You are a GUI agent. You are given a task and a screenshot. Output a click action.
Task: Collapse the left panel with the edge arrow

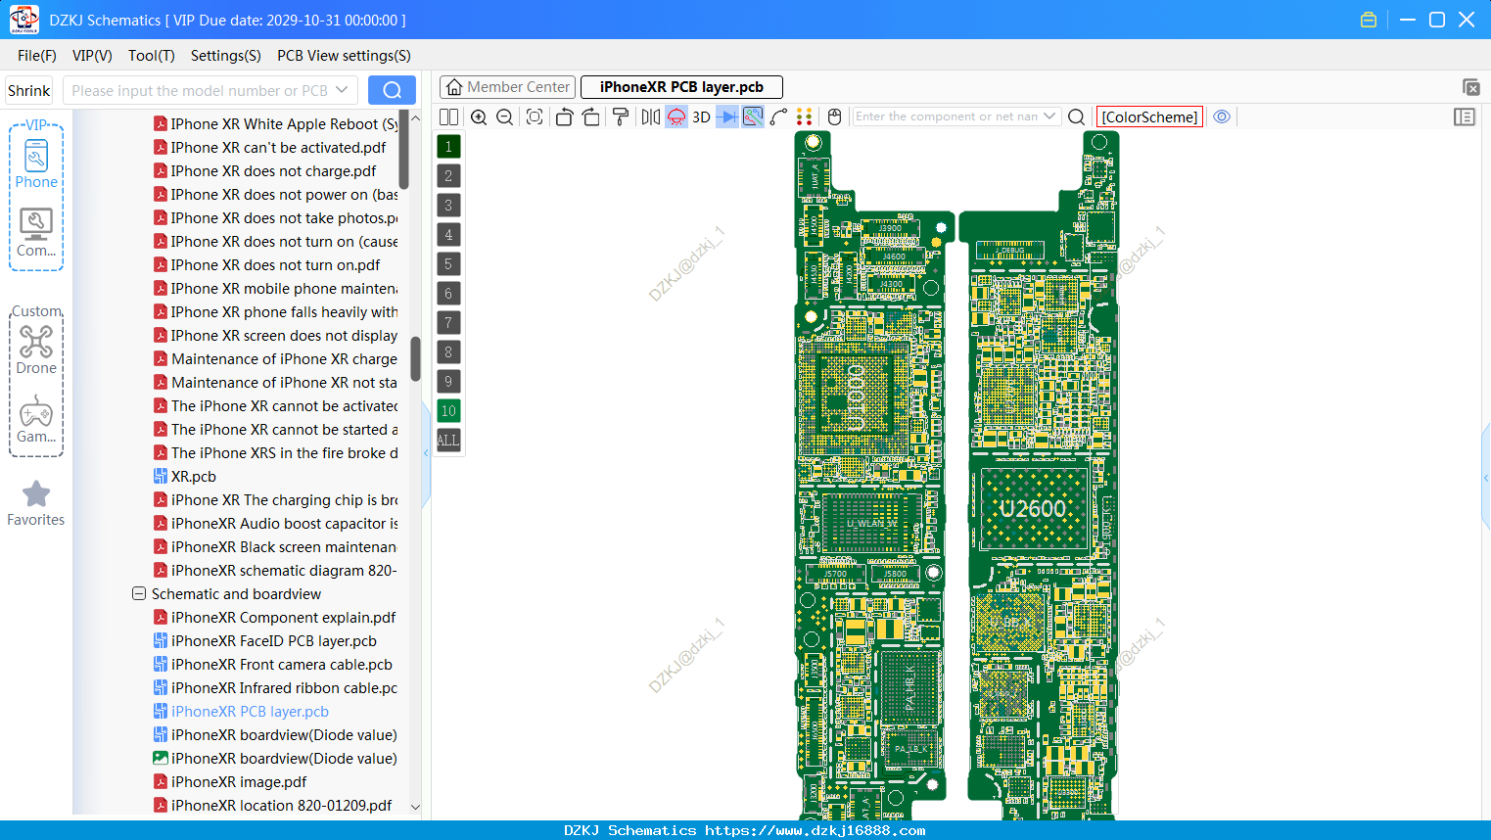(x=426, y=453)
